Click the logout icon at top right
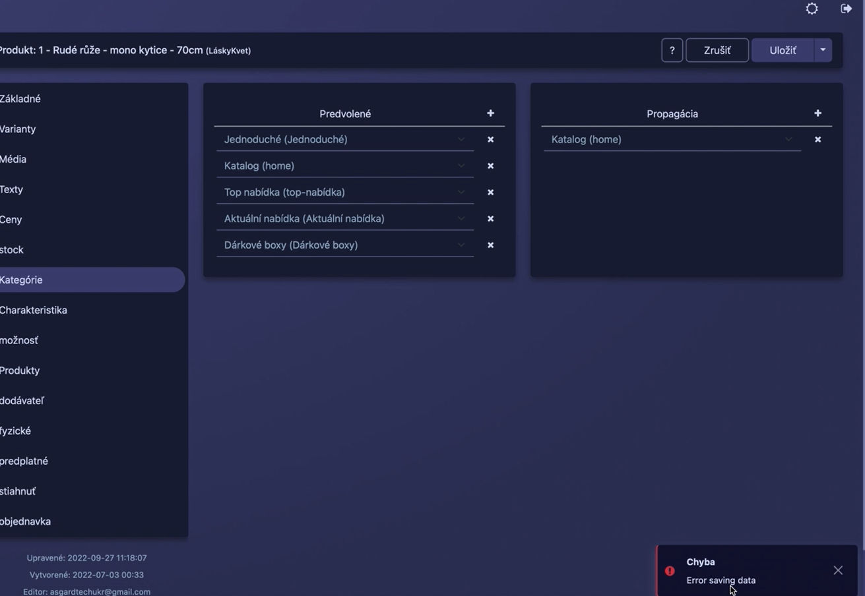 [x=847, y=9]
